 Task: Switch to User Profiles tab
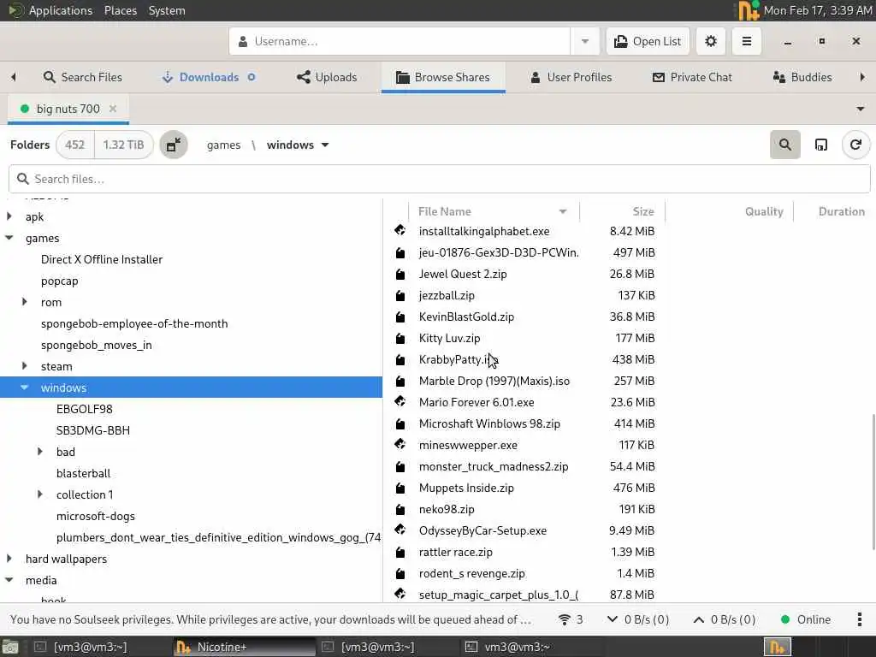coord(571,77)
